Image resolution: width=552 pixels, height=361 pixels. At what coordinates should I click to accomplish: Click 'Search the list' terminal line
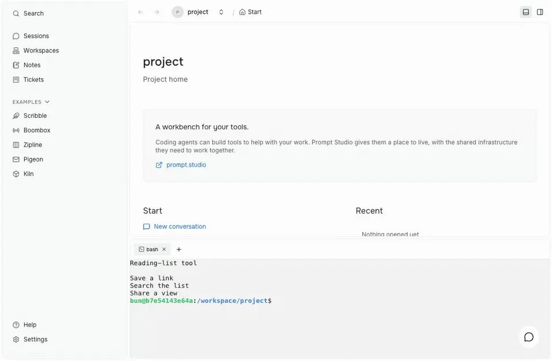pos(159,286)
